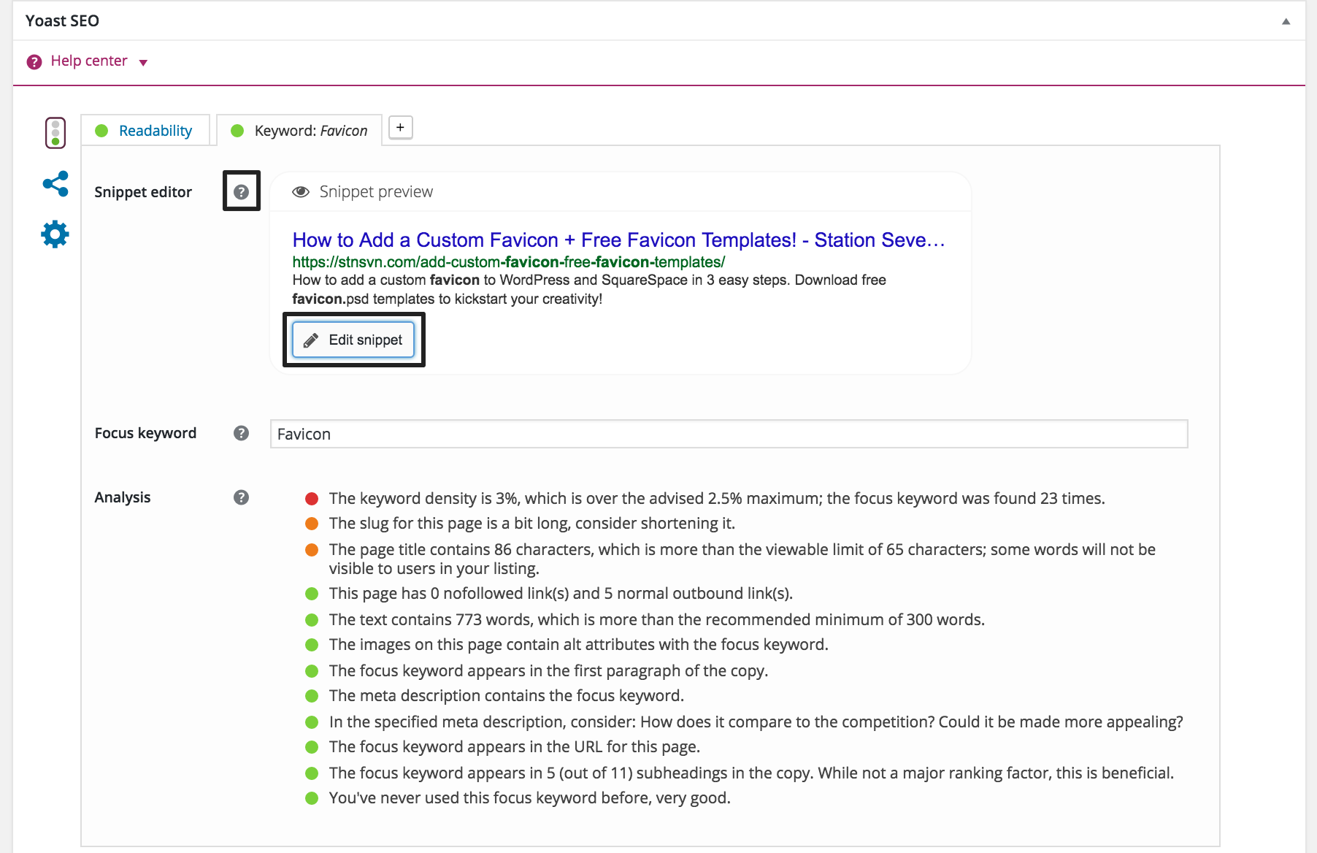Click green bullet for alt attributes result
This screenshot has height=853, width=1317.
coord(312,645)
